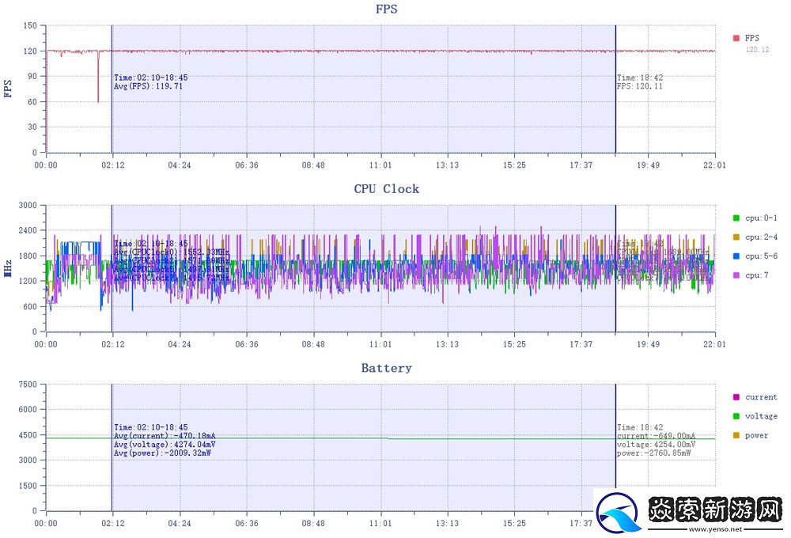This screenshot has width=791, height=538.
Task: Toggle the cpu:2-4 series legend marker
Action: pyautogui.click(x=736, y=237)
